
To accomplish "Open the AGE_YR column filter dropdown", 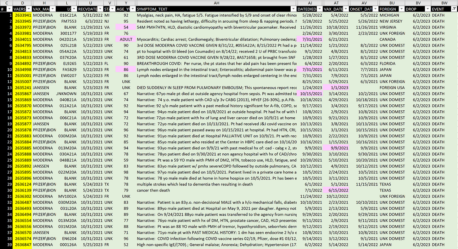I will (x=133, y=9).
